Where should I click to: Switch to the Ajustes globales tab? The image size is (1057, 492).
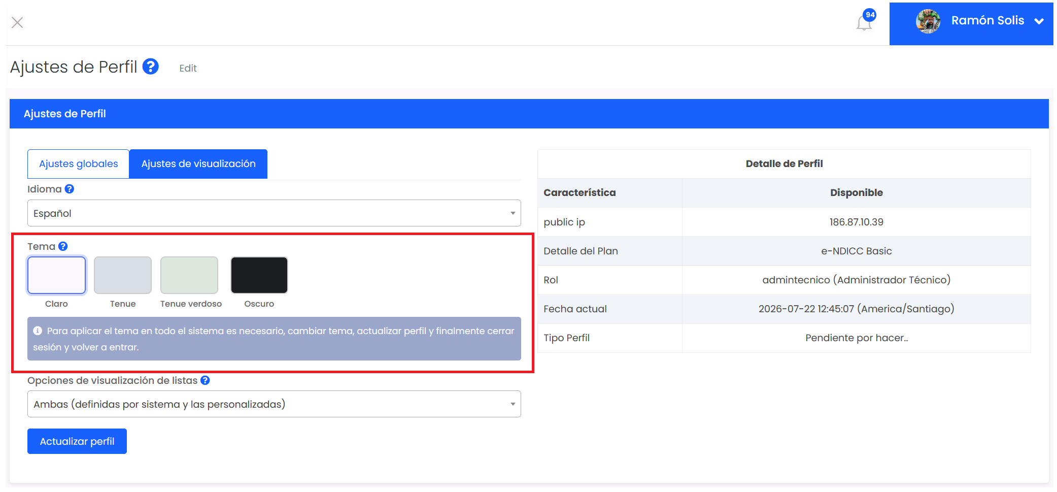79,164
